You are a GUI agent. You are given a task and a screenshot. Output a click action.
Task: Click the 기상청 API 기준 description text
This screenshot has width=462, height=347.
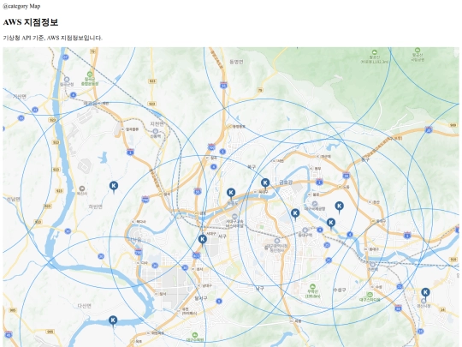click(x=53, y=38)
